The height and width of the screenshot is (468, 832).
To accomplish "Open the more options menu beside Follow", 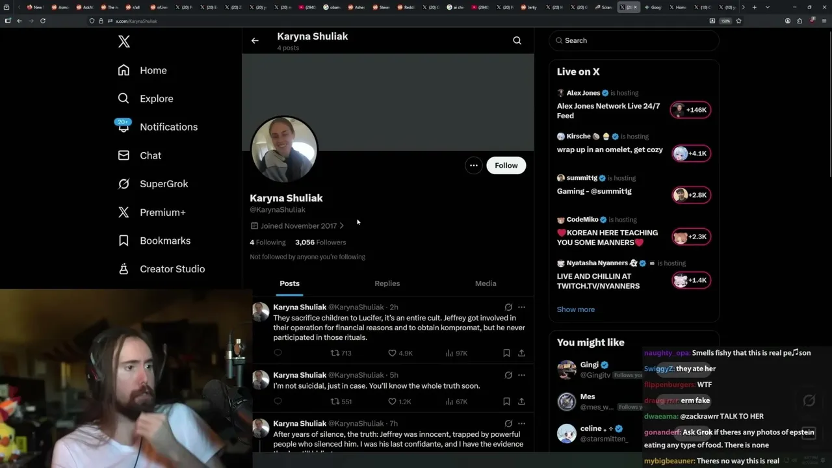I will (474, 165).
